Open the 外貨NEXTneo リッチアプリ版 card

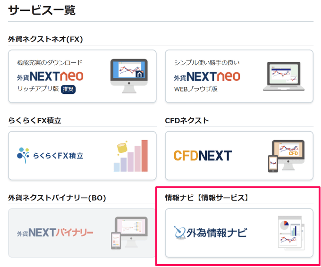[x=82, y=76]
